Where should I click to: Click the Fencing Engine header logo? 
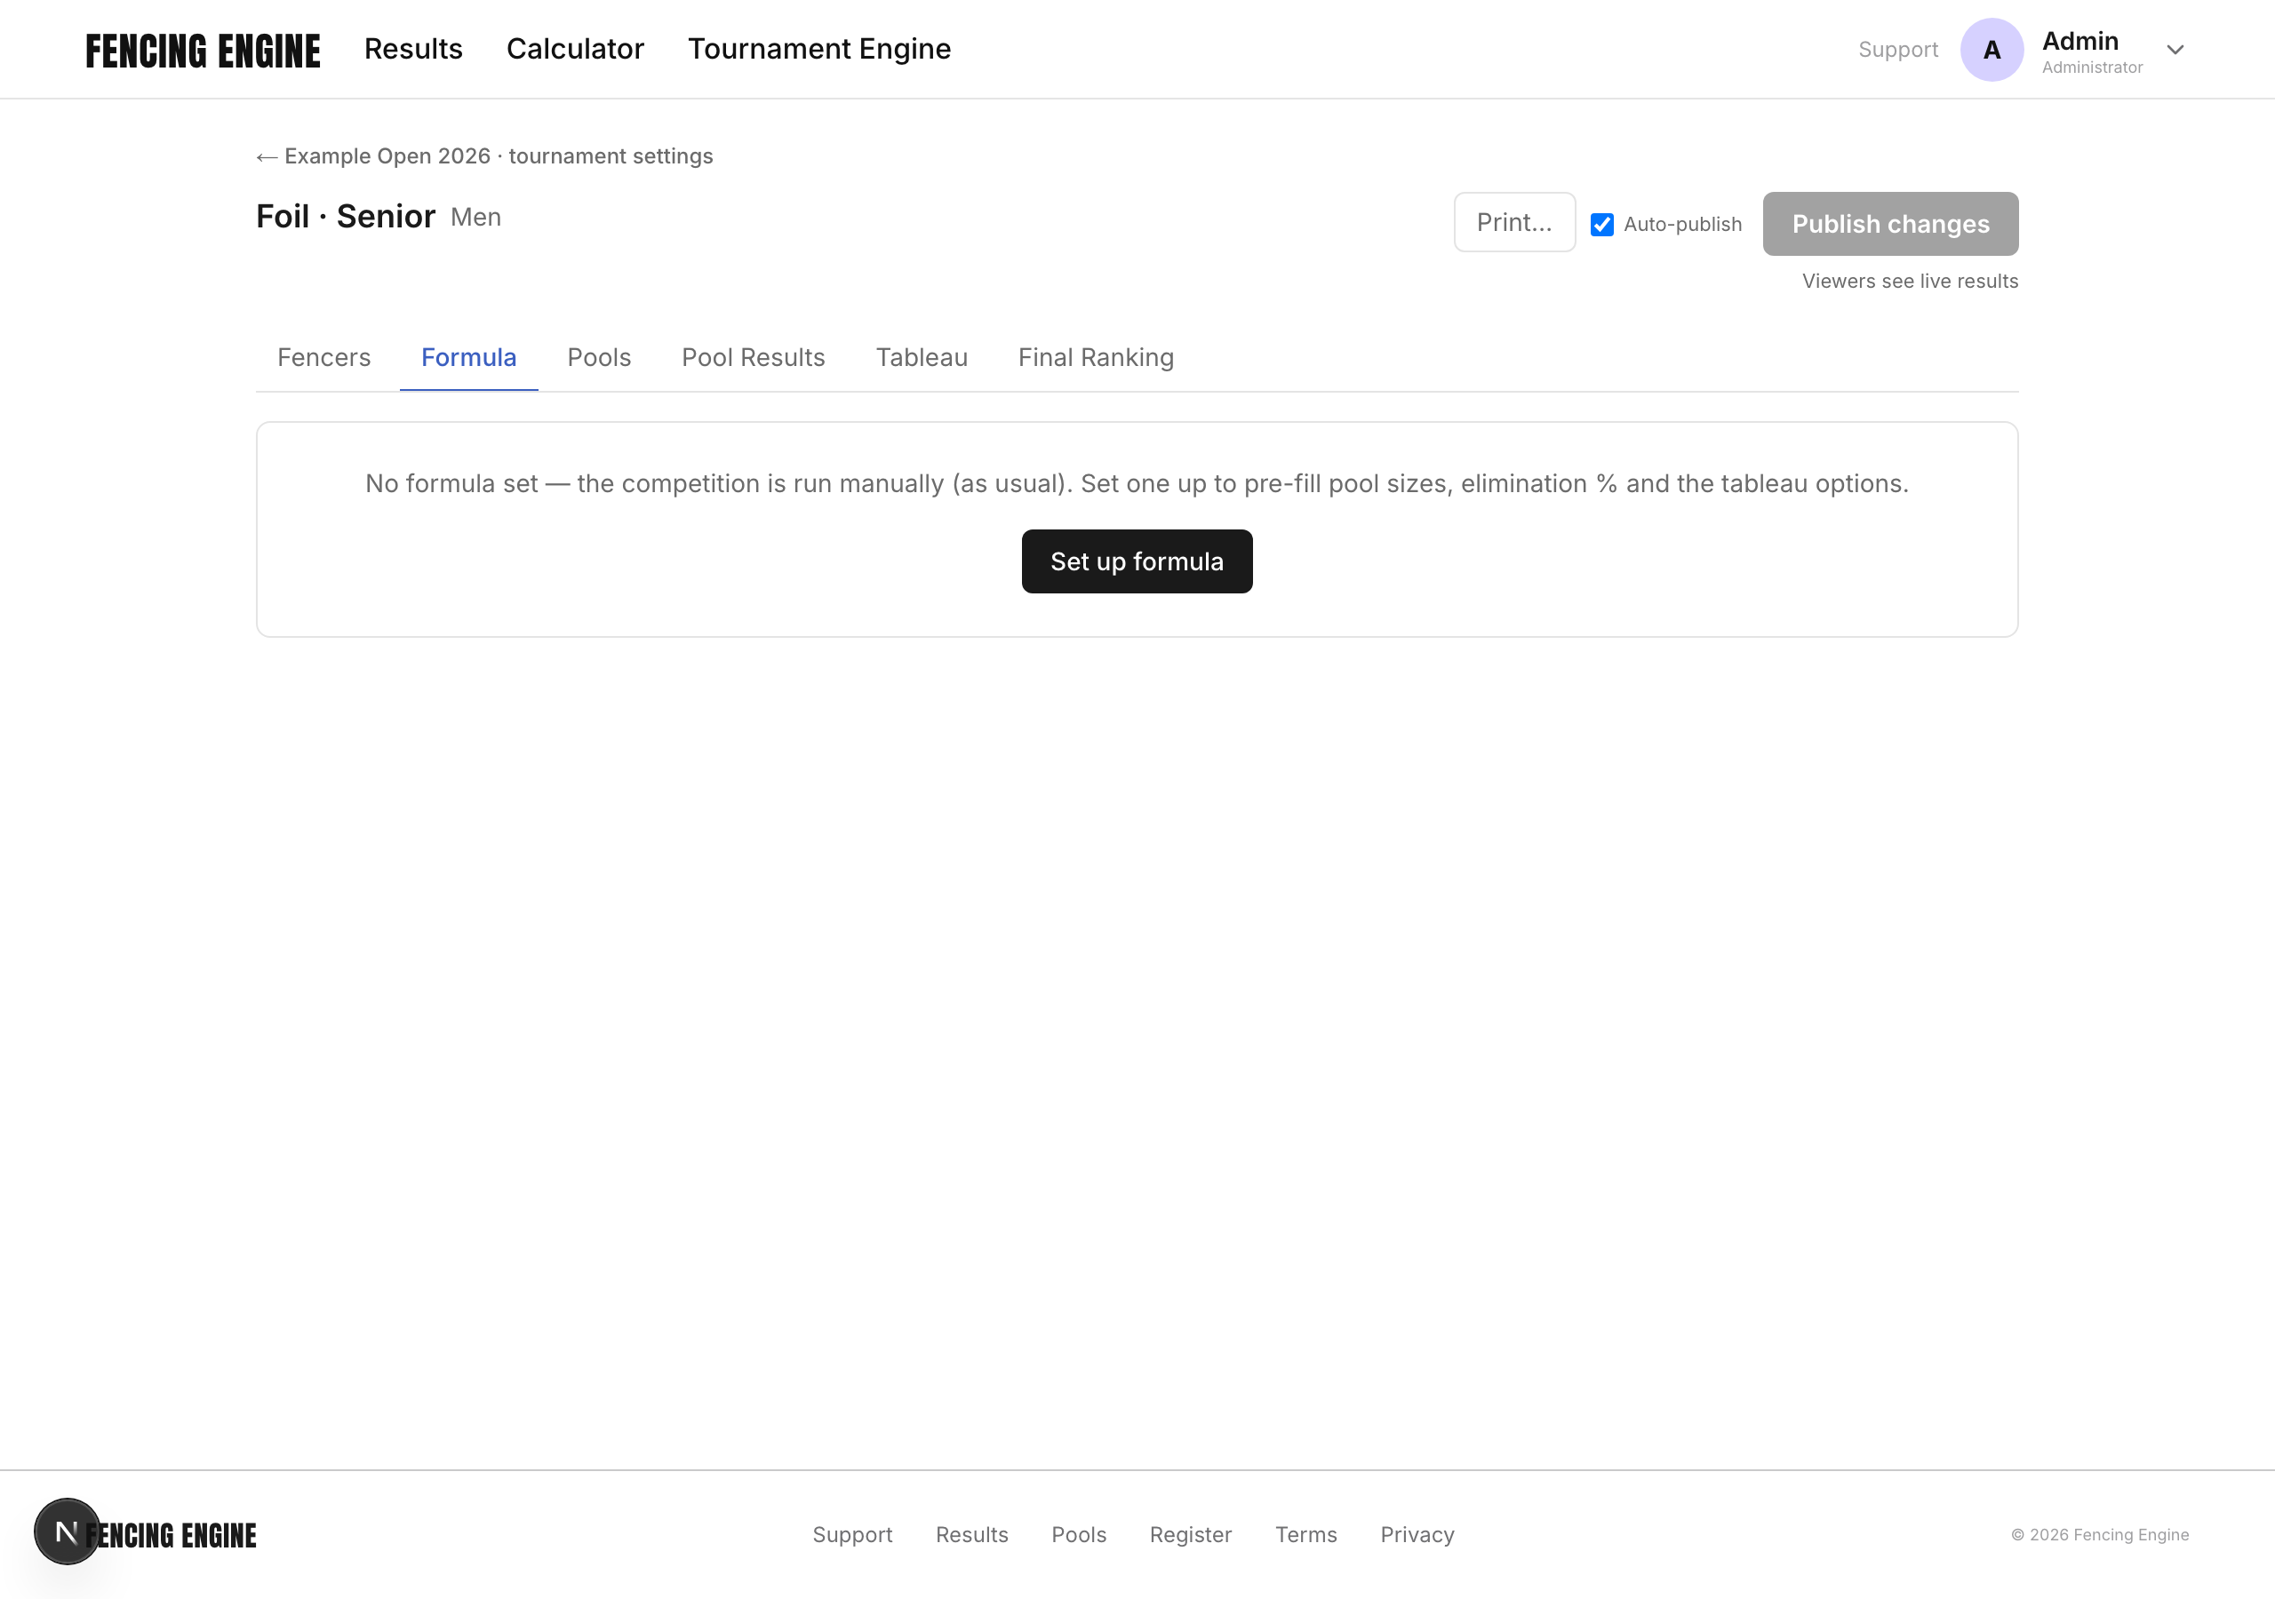pyautogui.click(x=202, y=51)
